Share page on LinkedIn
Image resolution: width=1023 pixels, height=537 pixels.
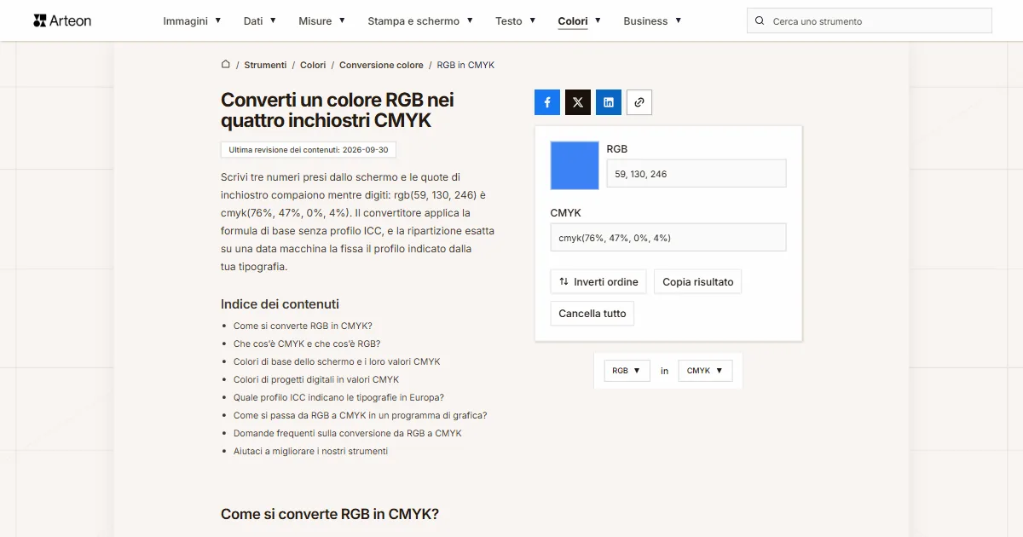tap(609, 102)
